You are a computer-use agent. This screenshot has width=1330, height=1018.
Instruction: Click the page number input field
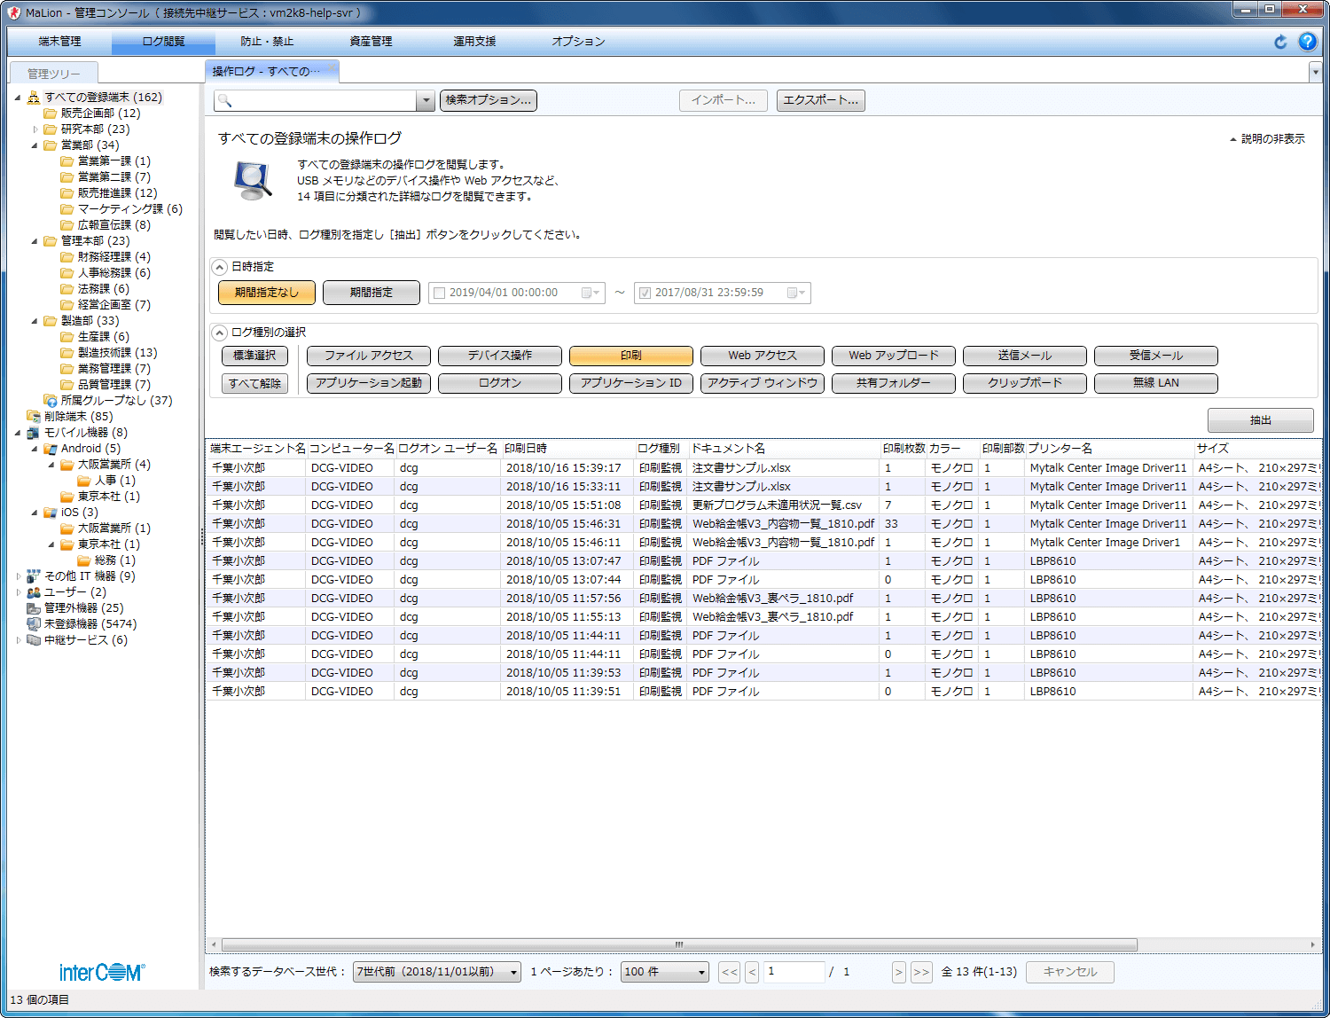click(794, 972)
